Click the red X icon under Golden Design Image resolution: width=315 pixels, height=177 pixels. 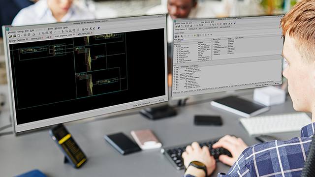tap(179, 36)
